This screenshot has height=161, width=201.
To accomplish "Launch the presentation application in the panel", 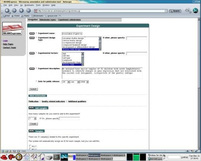I will (34, 157).
